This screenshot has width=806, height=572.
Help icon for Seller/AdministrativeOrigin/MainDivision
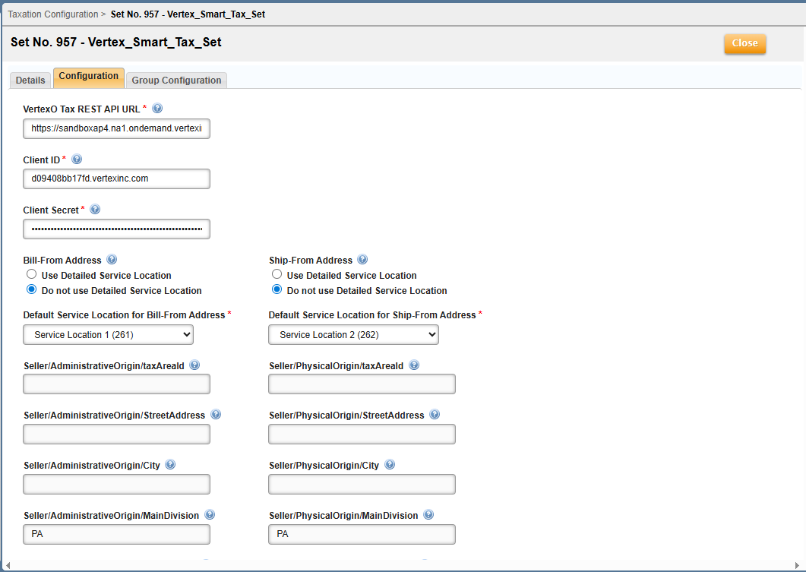[x=210, y=514]
